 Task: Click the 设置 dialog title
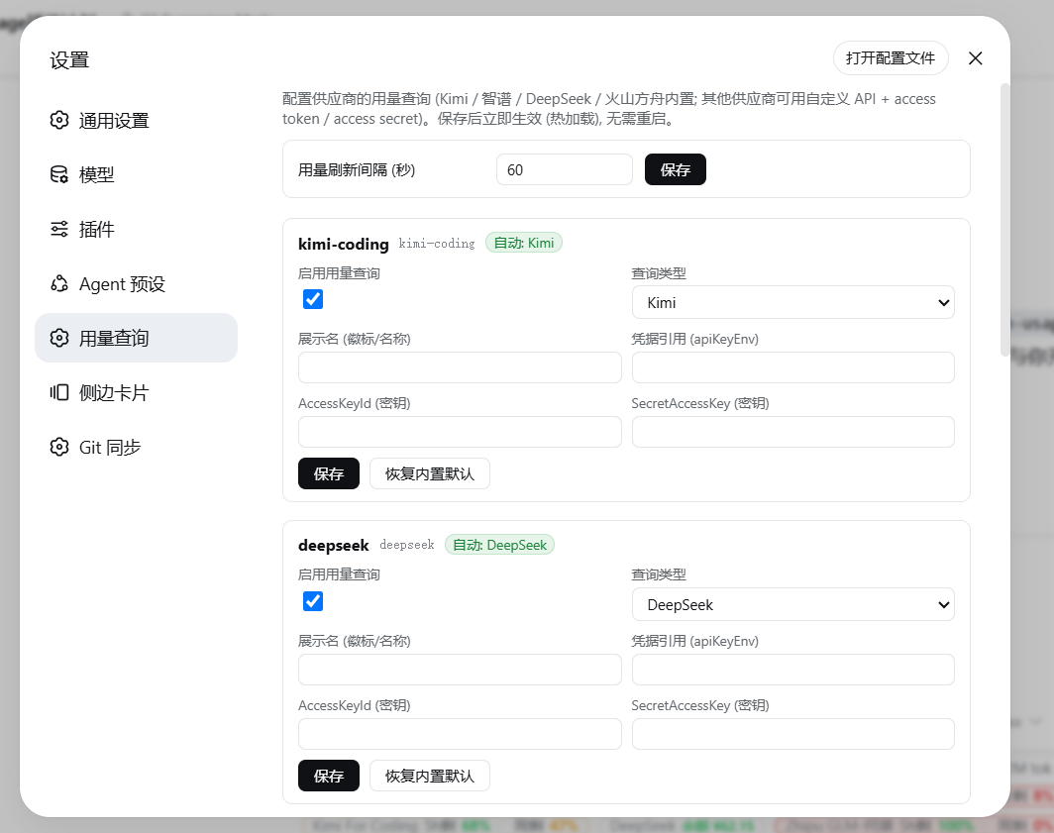pyautogui.click(x=69, y=60)
